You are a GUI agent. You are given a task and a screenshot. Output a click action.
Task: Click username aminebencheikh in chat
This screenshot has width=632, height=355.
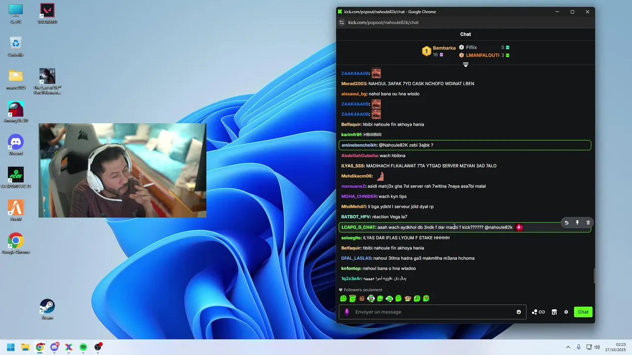click(359, 145)
